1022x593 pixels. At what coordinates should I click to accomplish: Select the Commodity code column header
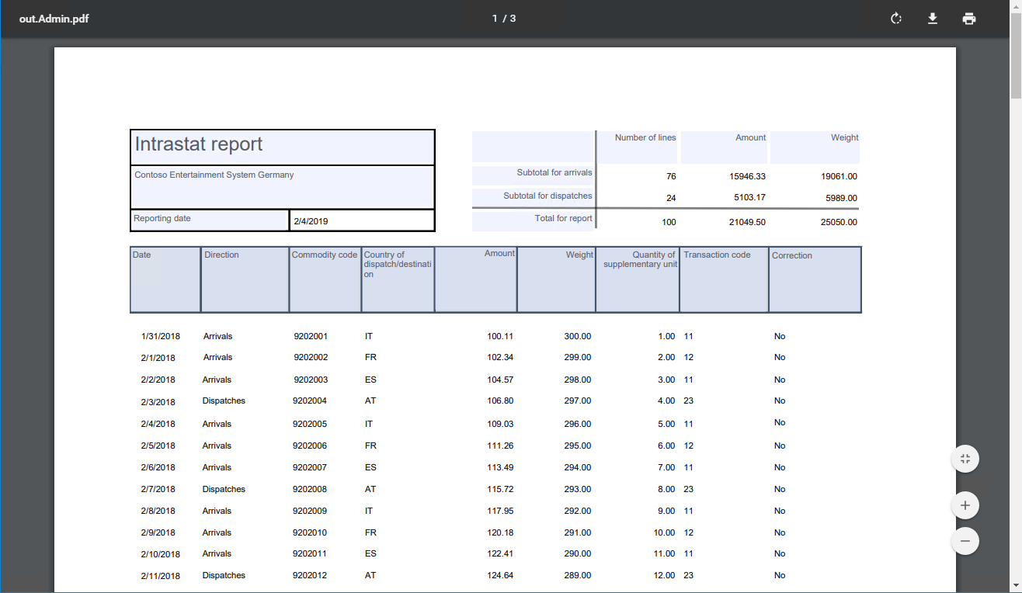pyautogui.click(x=324, y=255)
